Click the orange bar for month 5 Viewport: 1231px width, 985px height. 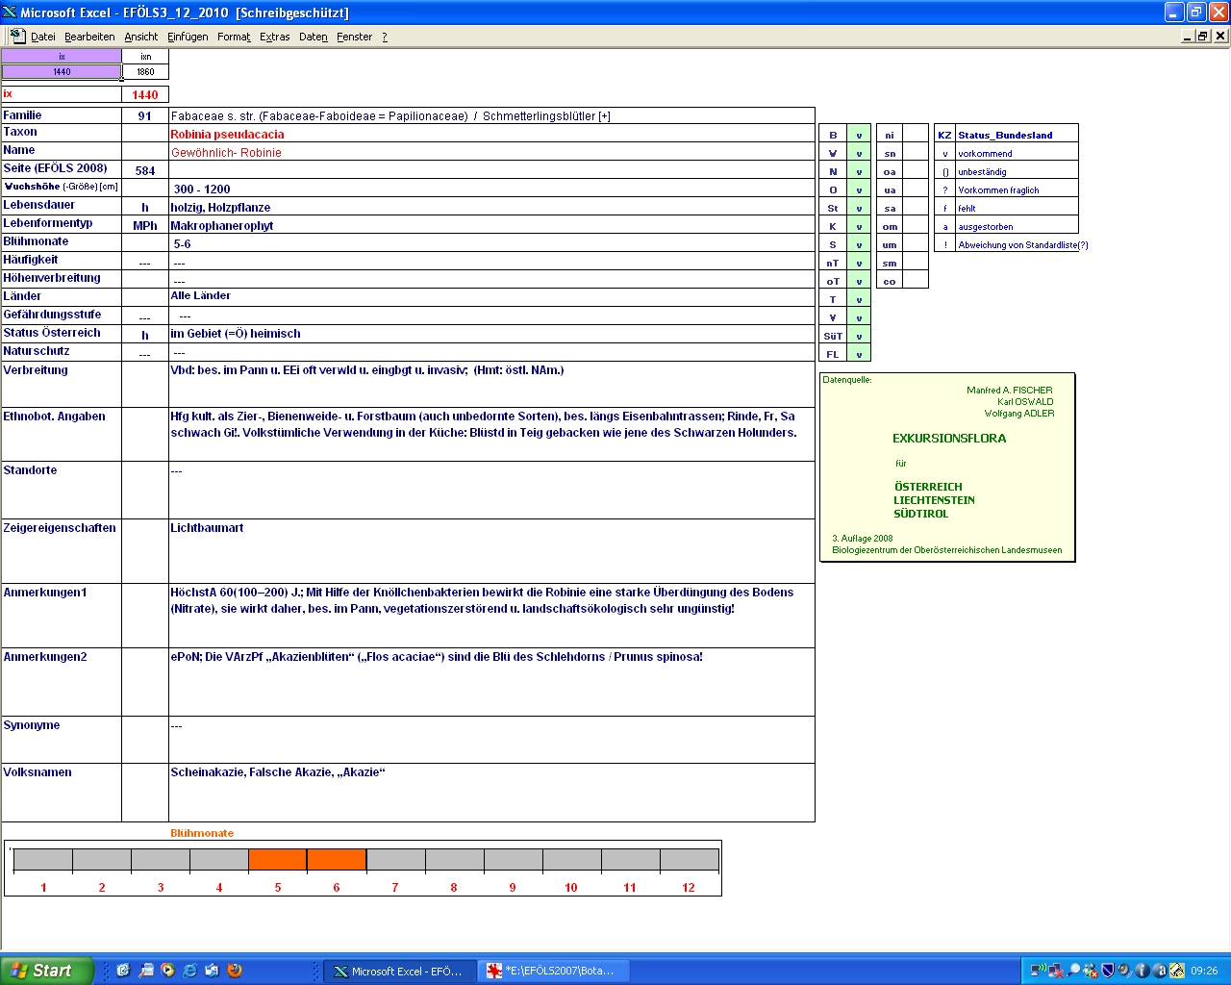(x=278, y=859)
